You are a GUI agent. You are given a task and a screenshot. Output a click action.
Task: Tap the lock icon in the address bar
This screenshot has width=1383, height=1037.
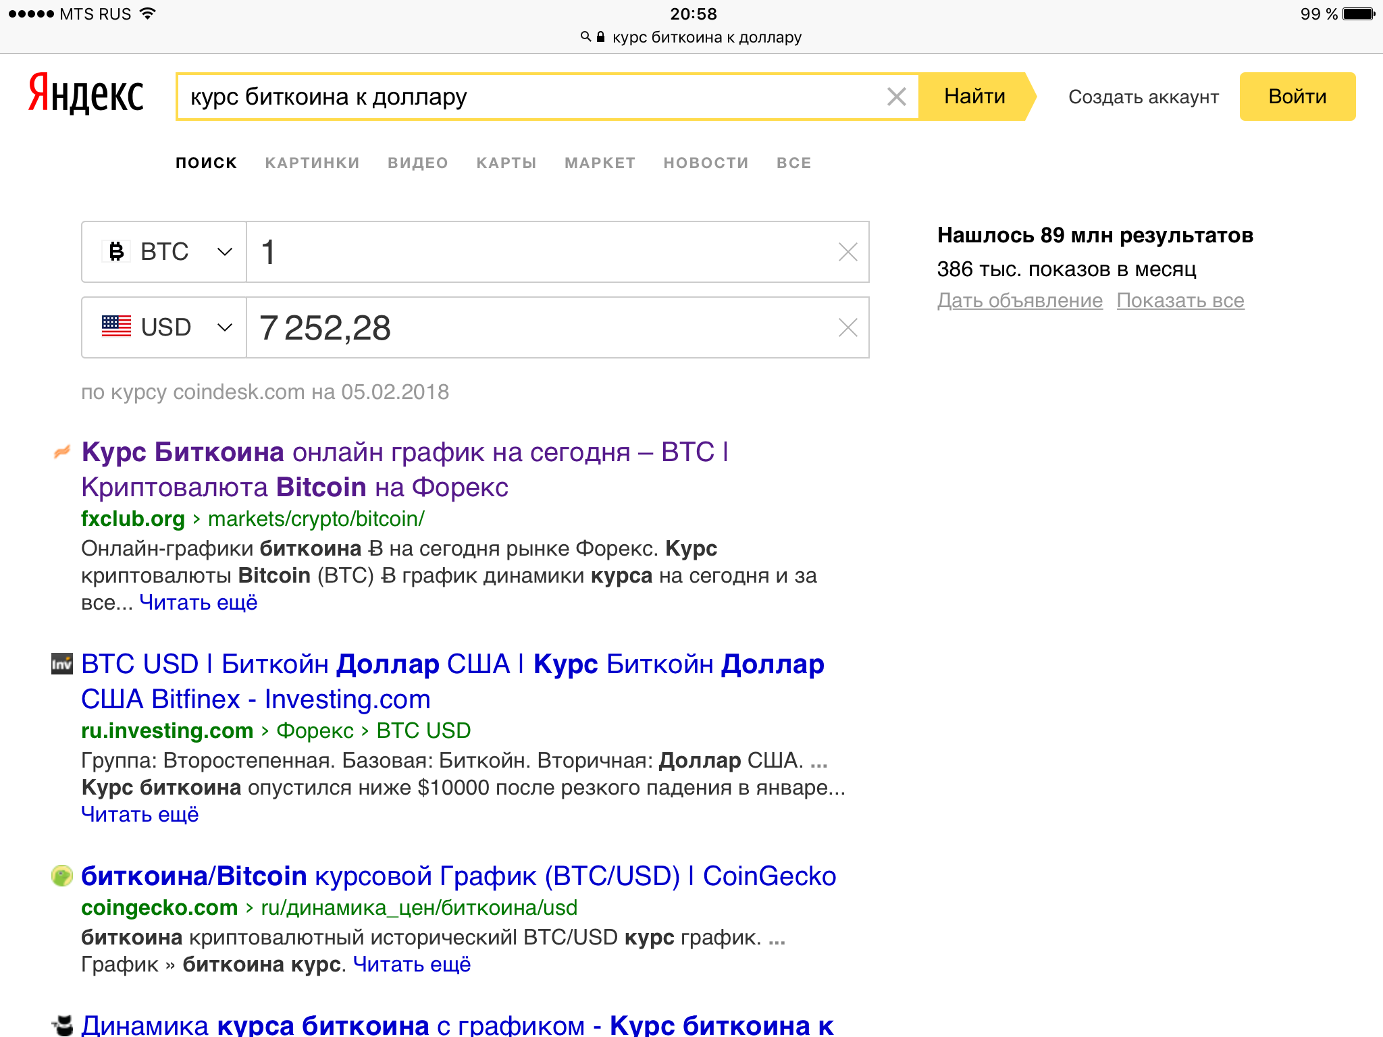coord(600,36)
